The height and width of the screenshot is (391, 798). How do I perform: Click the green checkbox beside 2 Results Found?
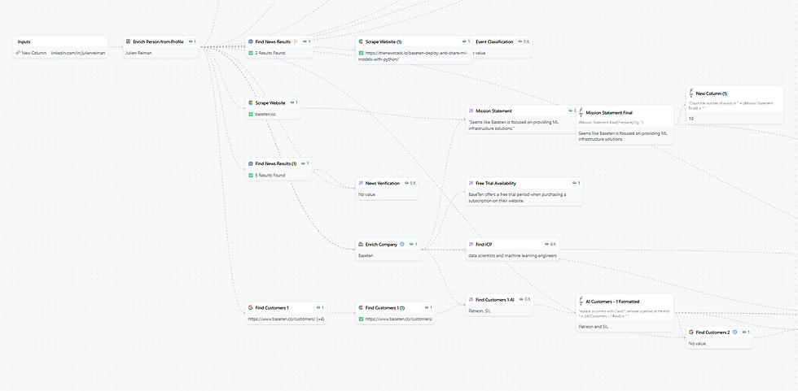251,53
